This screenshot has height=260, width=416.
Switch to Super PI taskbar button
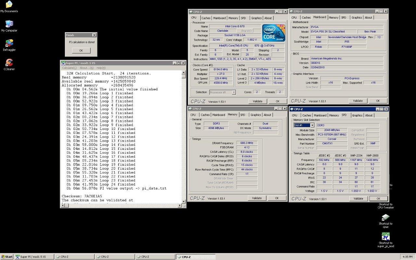tap(34, 257)
